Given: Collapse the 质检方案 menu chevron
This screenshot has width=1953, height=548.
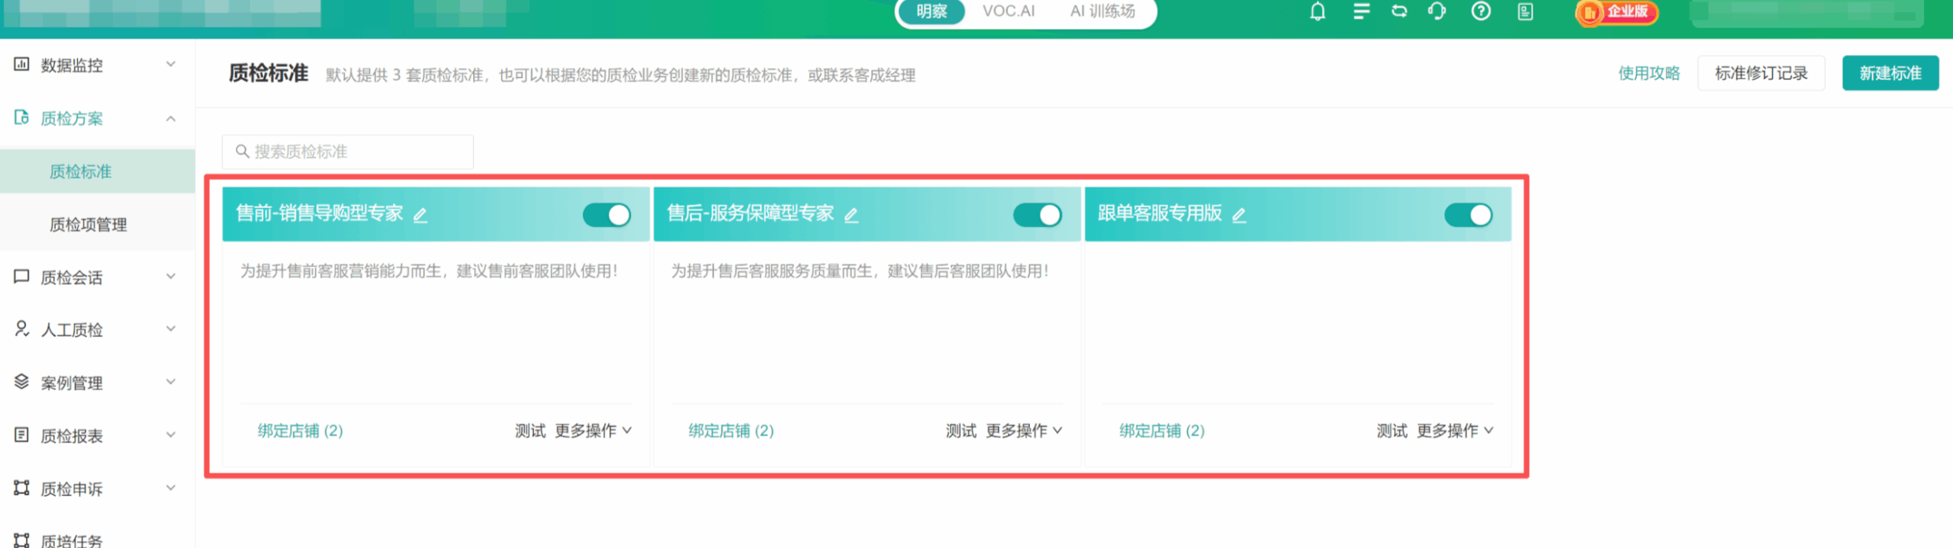Looking at the screenshot, I should tap(171, 118).
